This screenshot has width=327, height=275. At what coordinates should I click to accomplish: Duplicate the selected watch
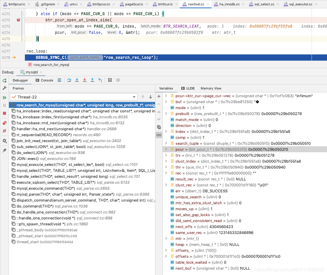pyautogui.click(x=159, y=127)
